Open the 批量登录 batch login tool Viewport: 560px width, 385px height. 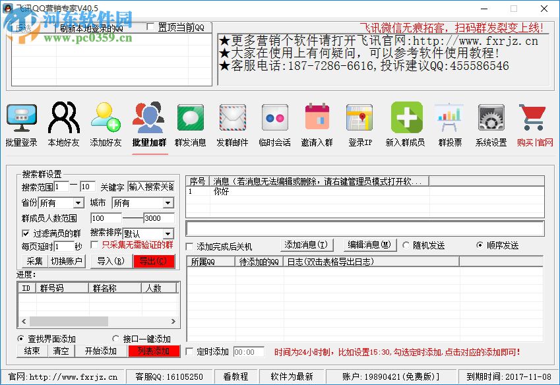(22, 125)
